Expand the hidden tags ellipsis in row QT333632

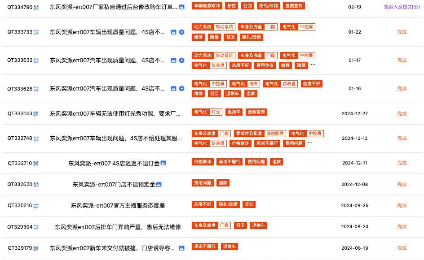pyautogui.click(x=313, y=65)
